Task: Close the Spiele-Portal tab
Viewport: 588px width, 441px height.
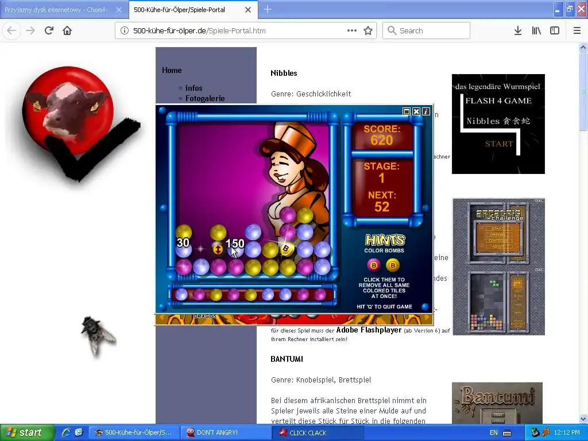Action: pyautogui.click(x=248, y=10)
